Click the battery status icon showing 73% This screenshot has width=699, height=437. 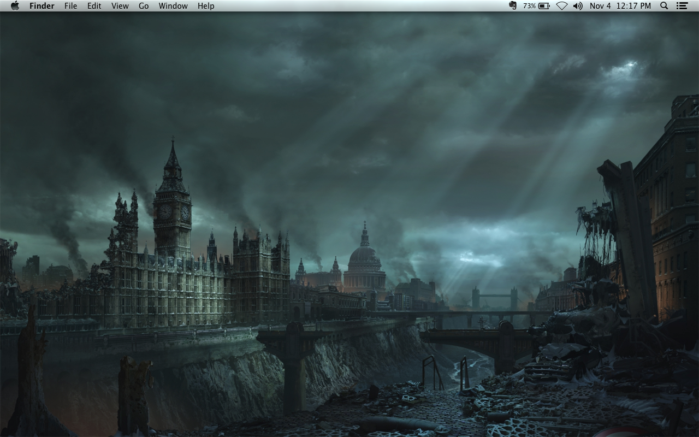pos(536,6)
